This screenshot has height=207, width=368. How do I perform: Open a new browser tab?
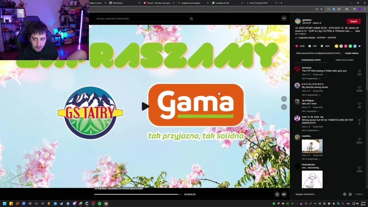[281, 3]
